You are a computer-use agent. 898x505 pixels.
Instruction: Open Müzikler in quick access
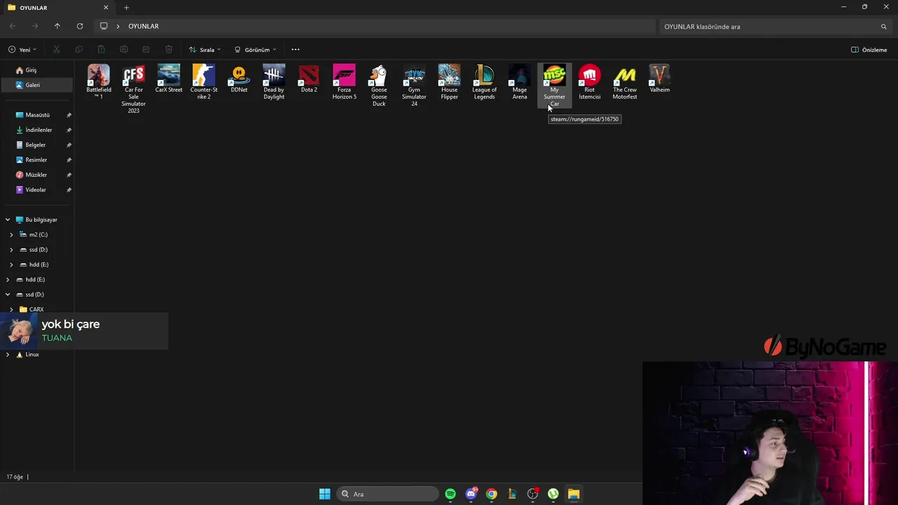(x=38, y=175)
